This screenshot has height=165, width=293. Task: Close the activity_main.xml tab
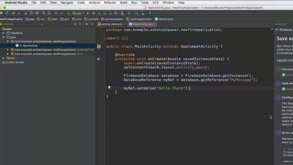[124, 24]
